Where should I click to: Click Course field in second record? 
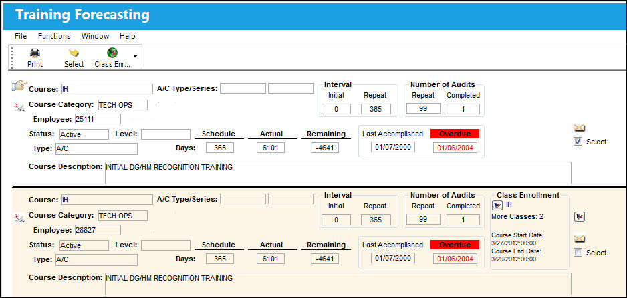(x=107, y=200)
